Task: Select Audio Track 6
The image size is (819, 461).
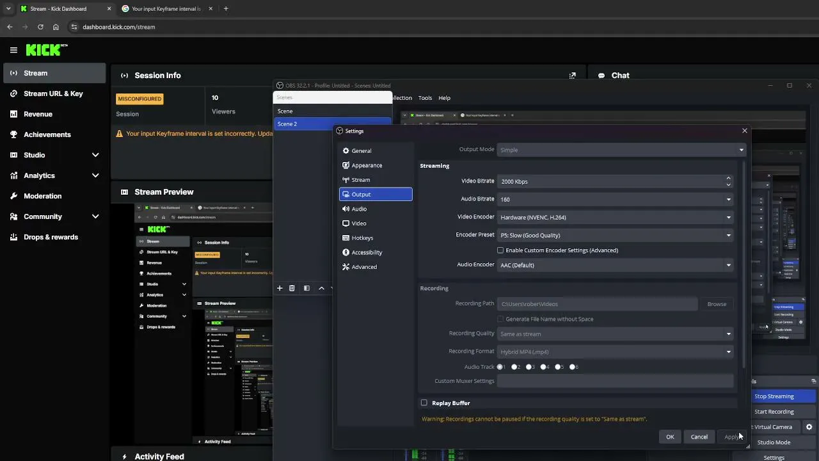Action: tap(573, 367)
